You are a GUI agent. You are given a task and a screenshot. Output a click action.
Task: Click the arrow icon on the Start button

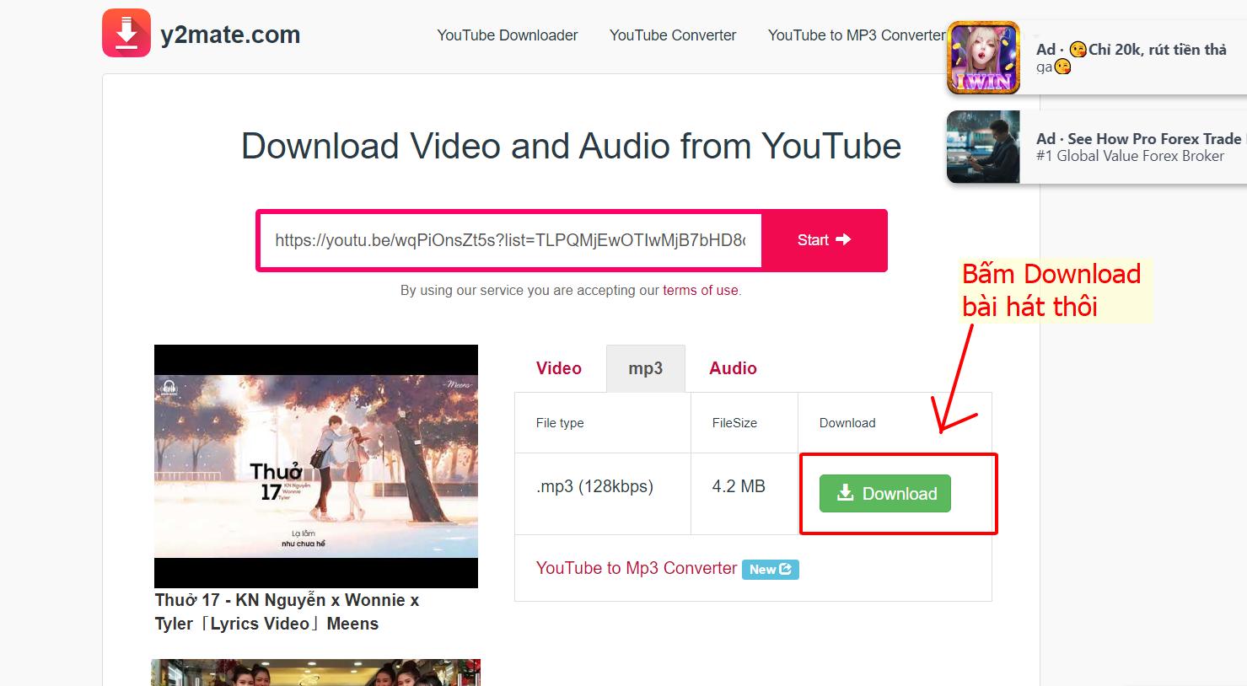[x=843, y=239]
